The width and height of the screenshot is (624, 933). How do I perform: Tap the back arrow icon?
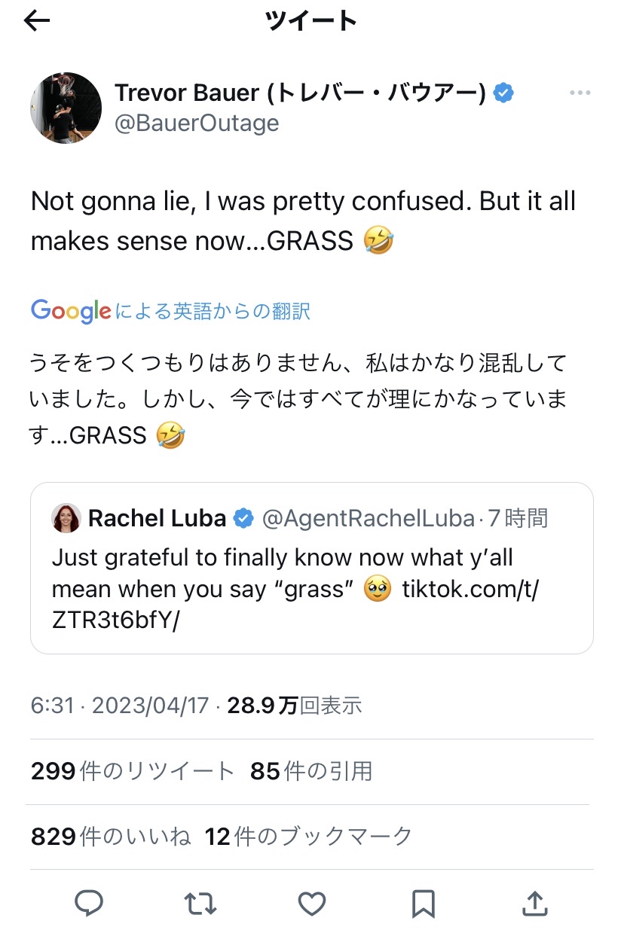tap(36, 21)
